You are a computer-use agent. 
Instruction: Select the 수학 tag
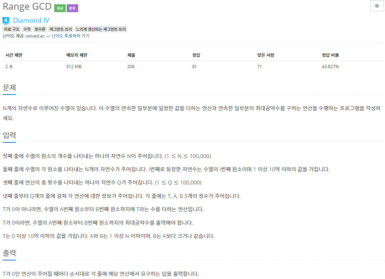pos(27,29)
